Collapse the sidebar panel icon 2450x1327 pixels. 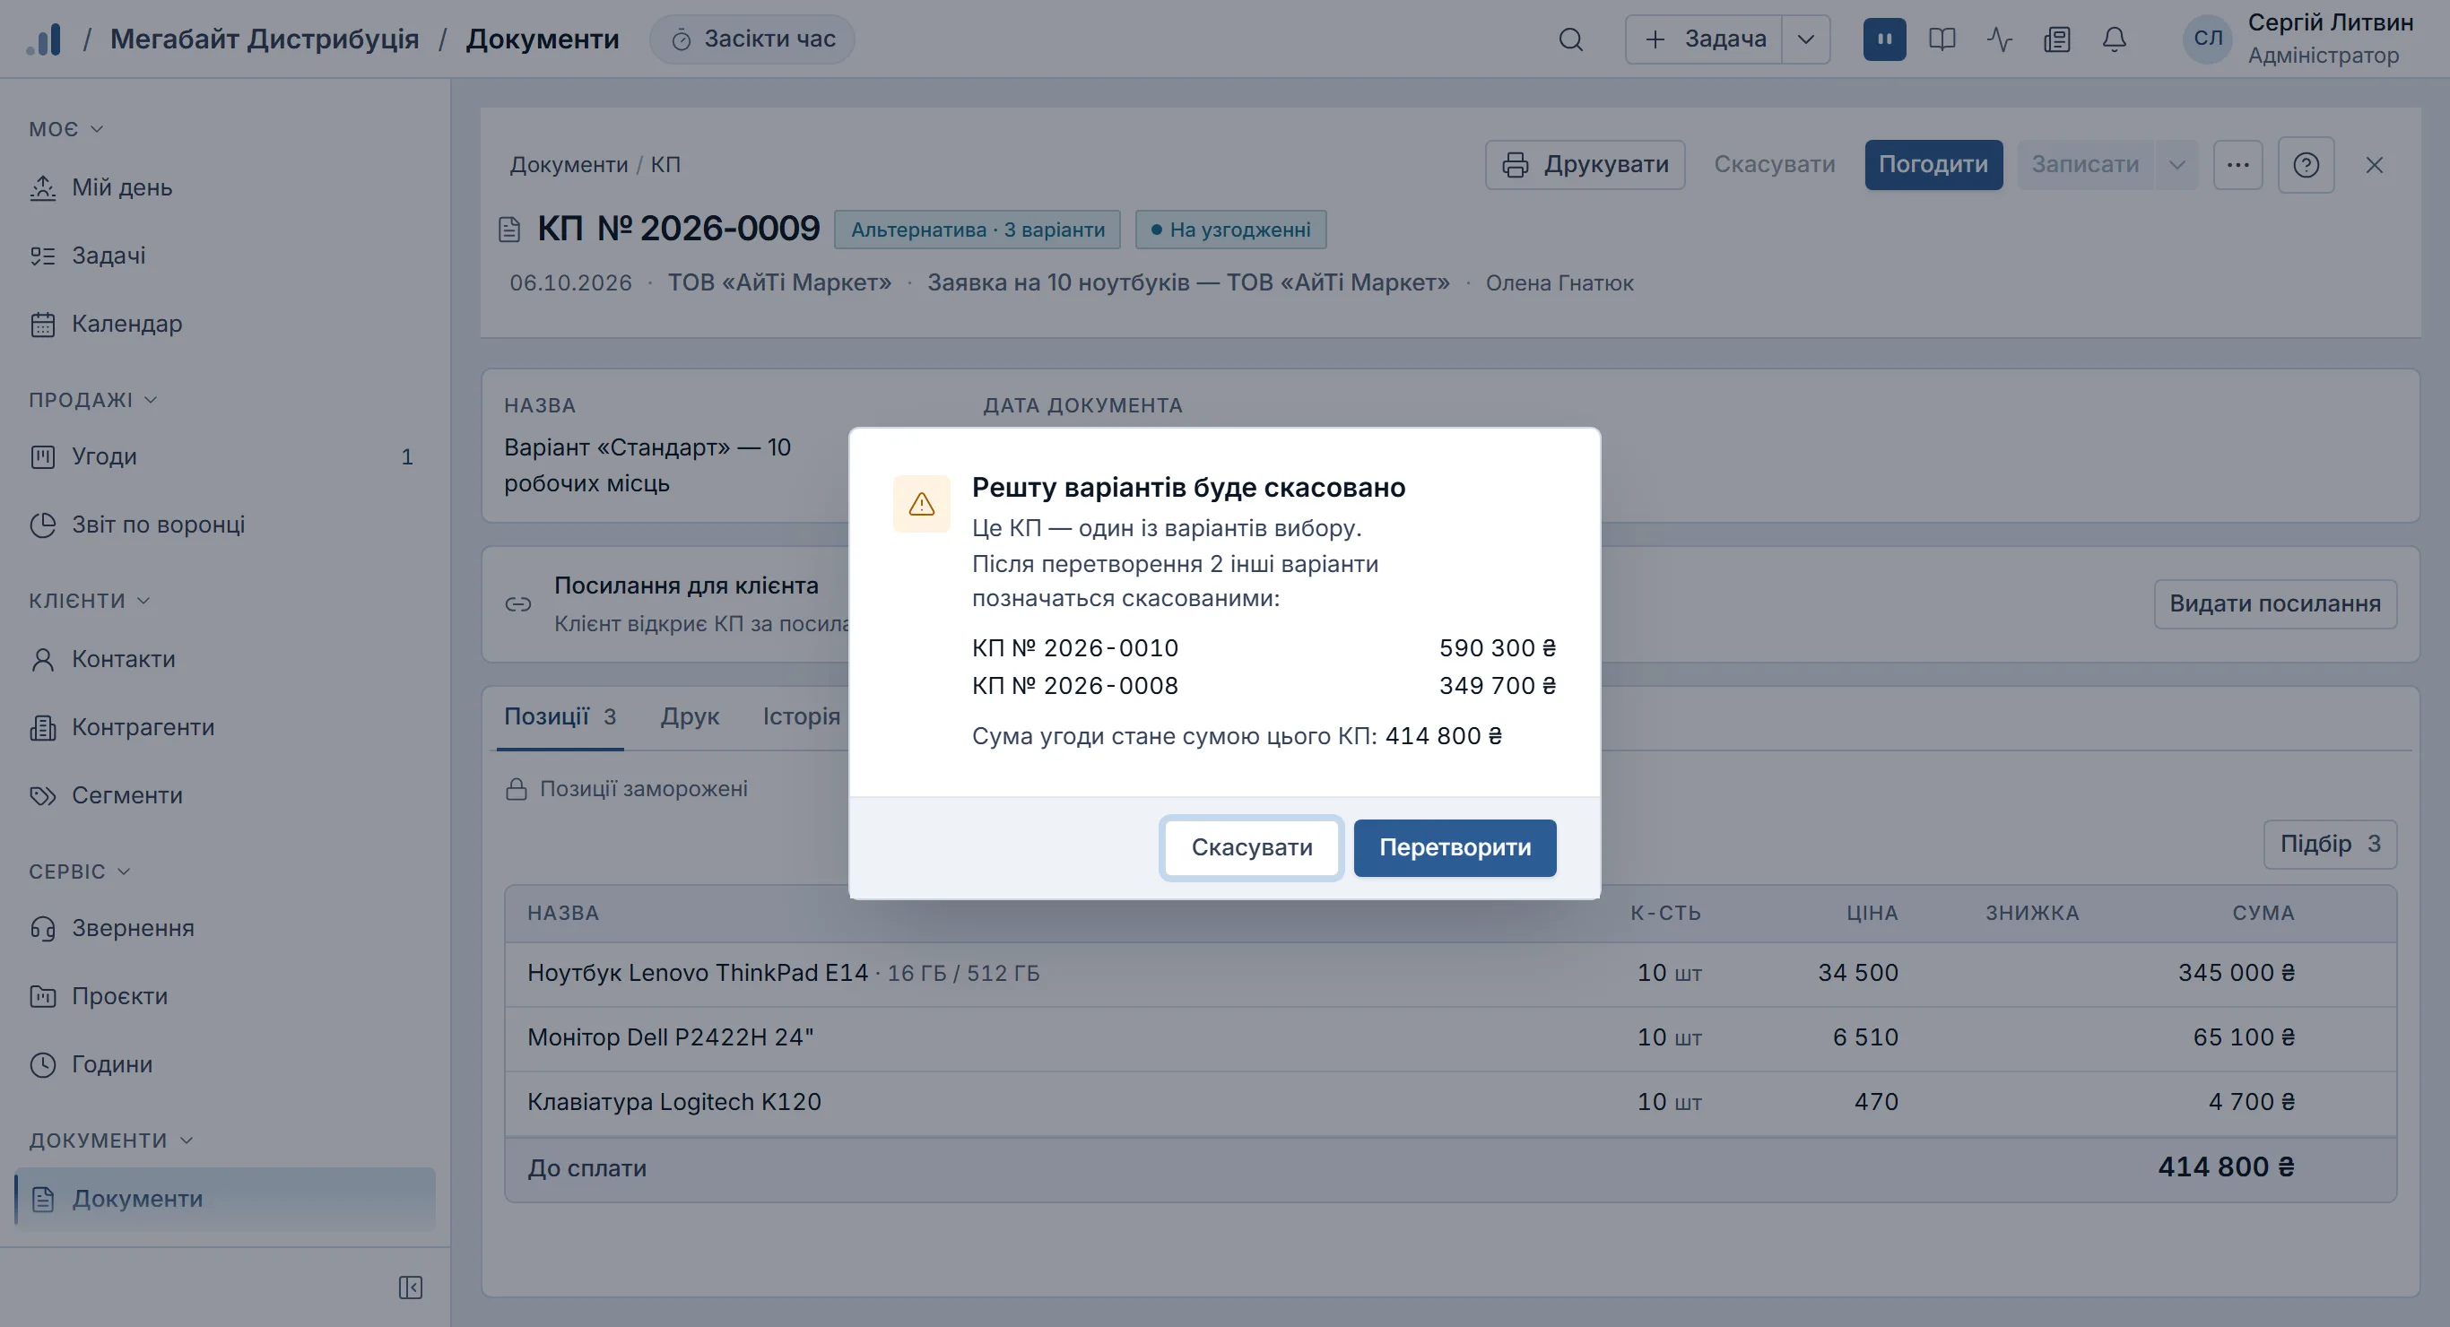coord(410,1287)
